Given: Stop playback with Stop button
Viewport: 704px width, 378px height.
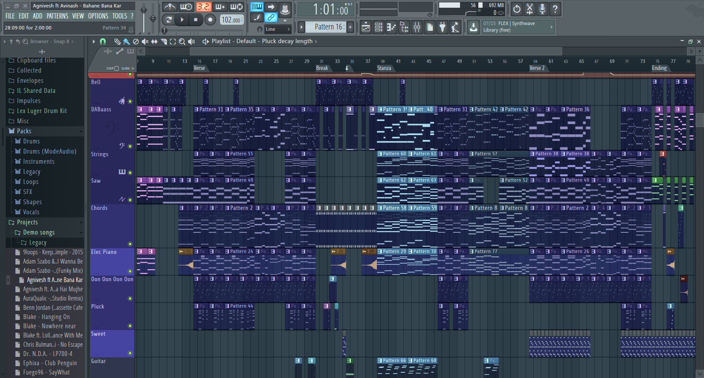Looking at the screenshot, I should [196, 19].
